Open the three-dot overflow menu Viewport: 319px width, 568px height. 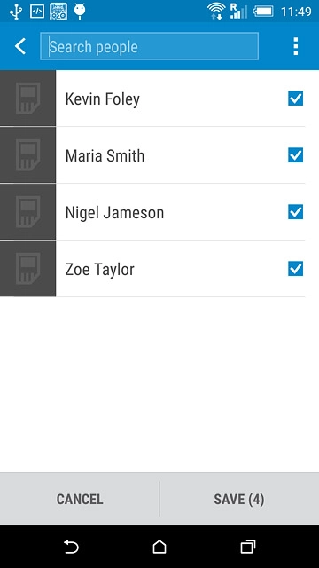(295, 46)
